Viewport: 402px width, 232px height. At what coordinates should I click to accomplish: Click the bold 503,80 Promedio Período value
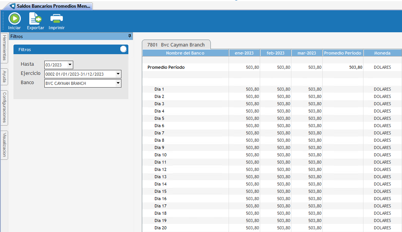tap(356, 67)
